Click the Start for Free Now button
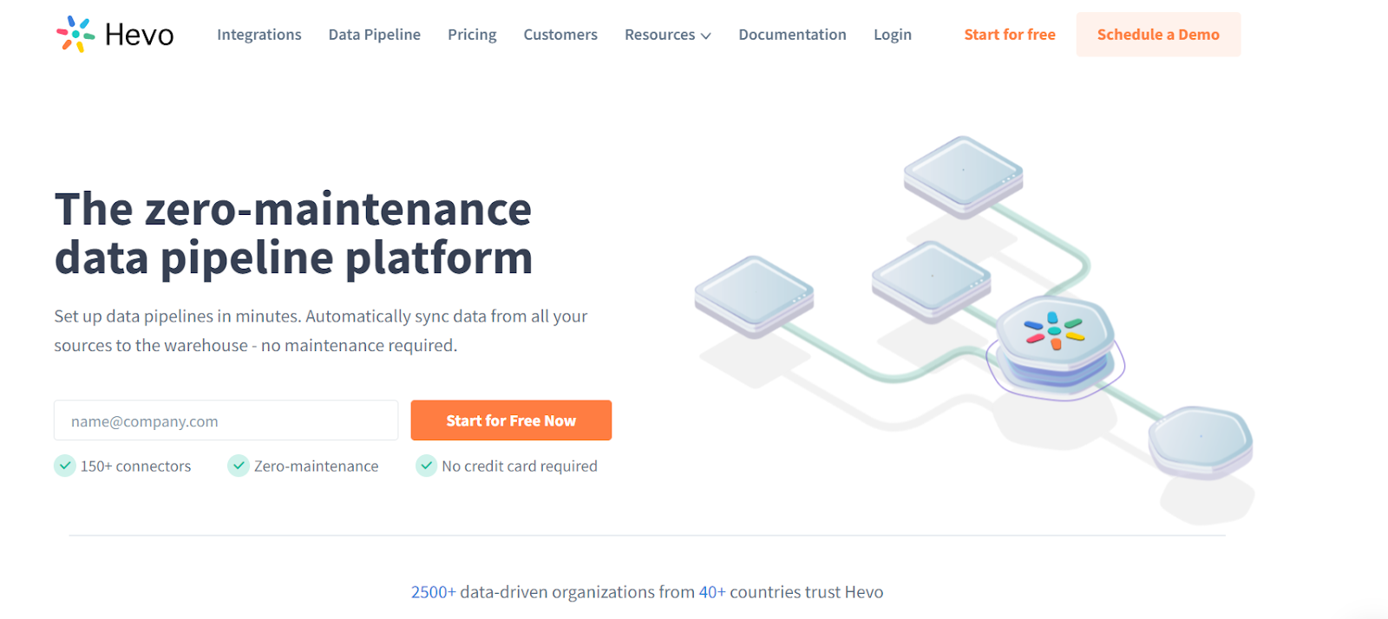The height and width of the screenshot is (619, 1388). click(x=511, y=420)
